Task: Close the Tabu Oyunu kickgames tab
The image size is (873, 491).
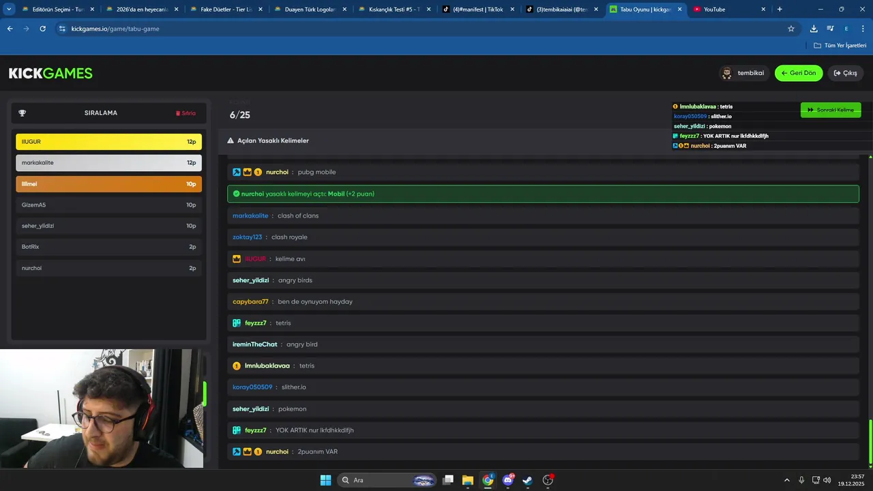Action: click(x=679, y=10)
